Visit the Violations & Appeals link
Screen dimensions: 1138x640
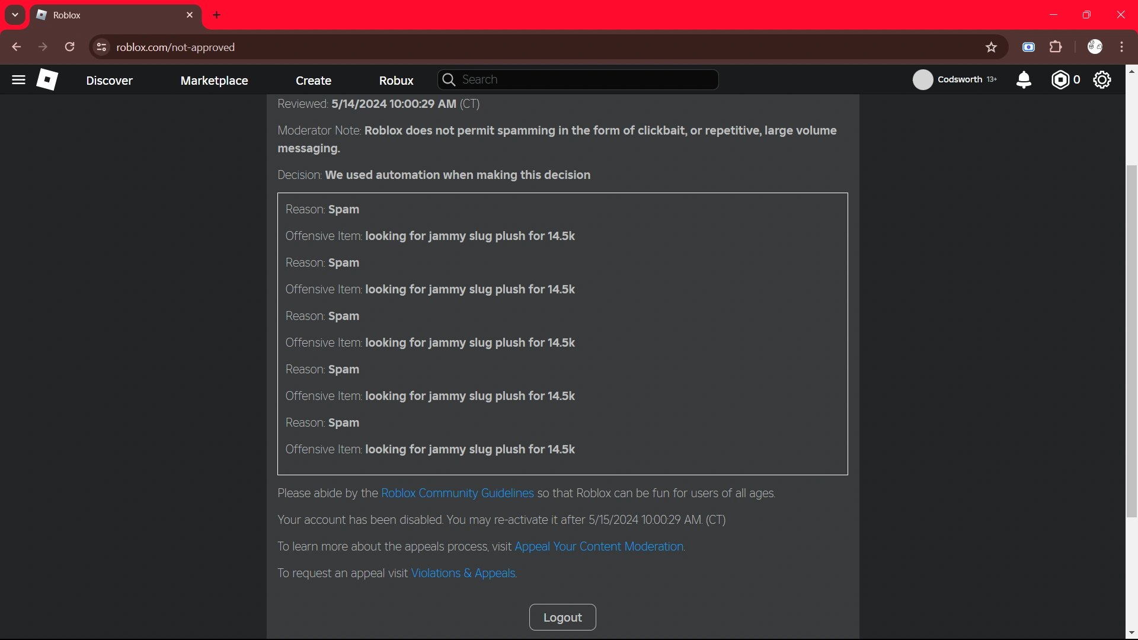463,573
